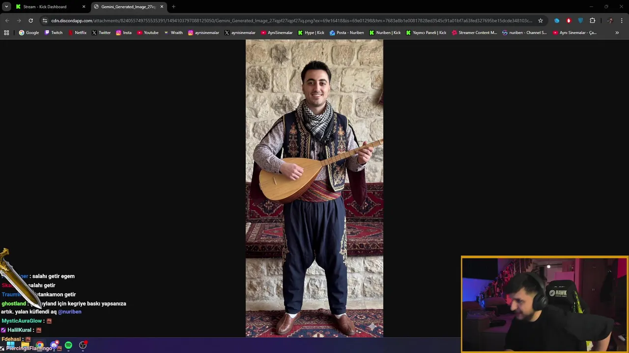Open Spotify from the taskbar

[x=68, y=345]
